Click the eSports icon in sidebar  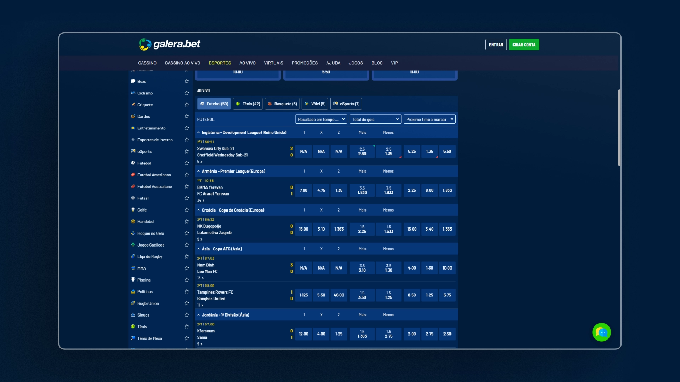coord(133,151)
